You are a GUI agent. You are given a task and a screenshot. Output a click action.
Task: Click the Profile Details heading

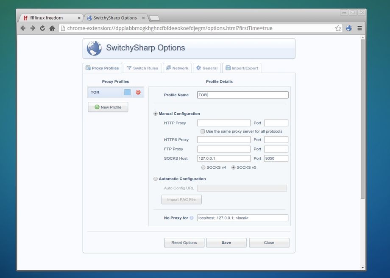(x=220, y=81)
